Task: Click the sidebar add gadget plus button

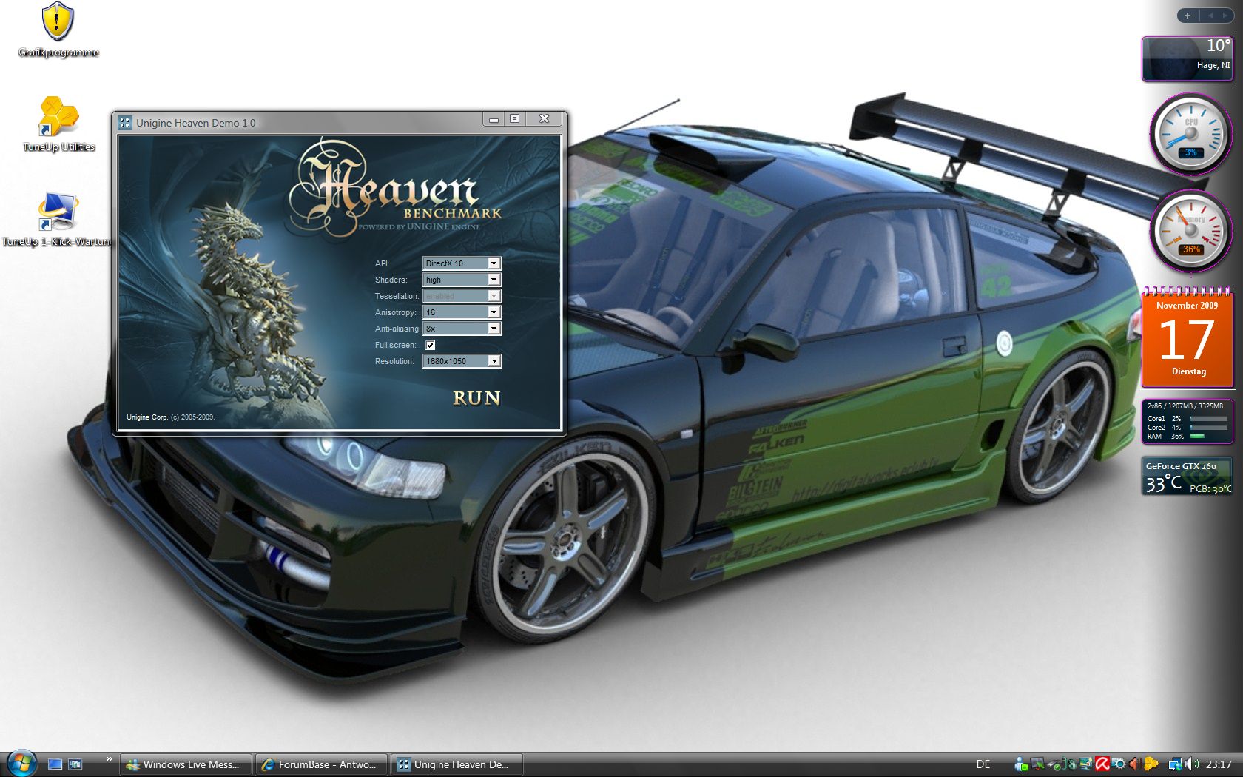Action: coord(1188,16)
